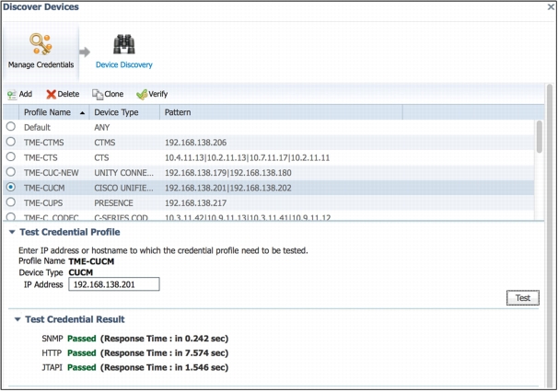
Task: Click the Clone label in the toolbar
Action: (114, 94)
